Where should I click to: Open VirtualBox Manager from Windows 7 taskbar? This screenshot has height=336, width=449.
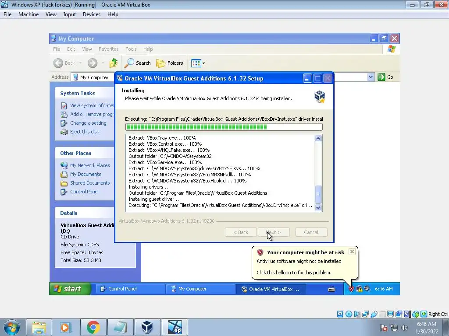pos(147,327)
